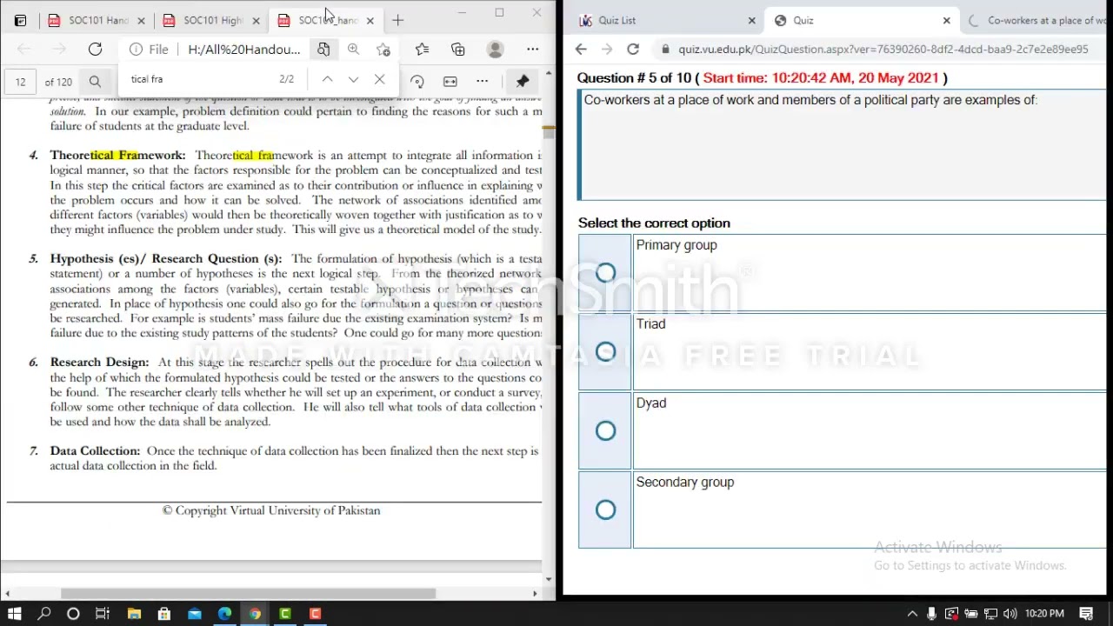Select the Triad radio option

pyautogui.click(x=606, y=352)
